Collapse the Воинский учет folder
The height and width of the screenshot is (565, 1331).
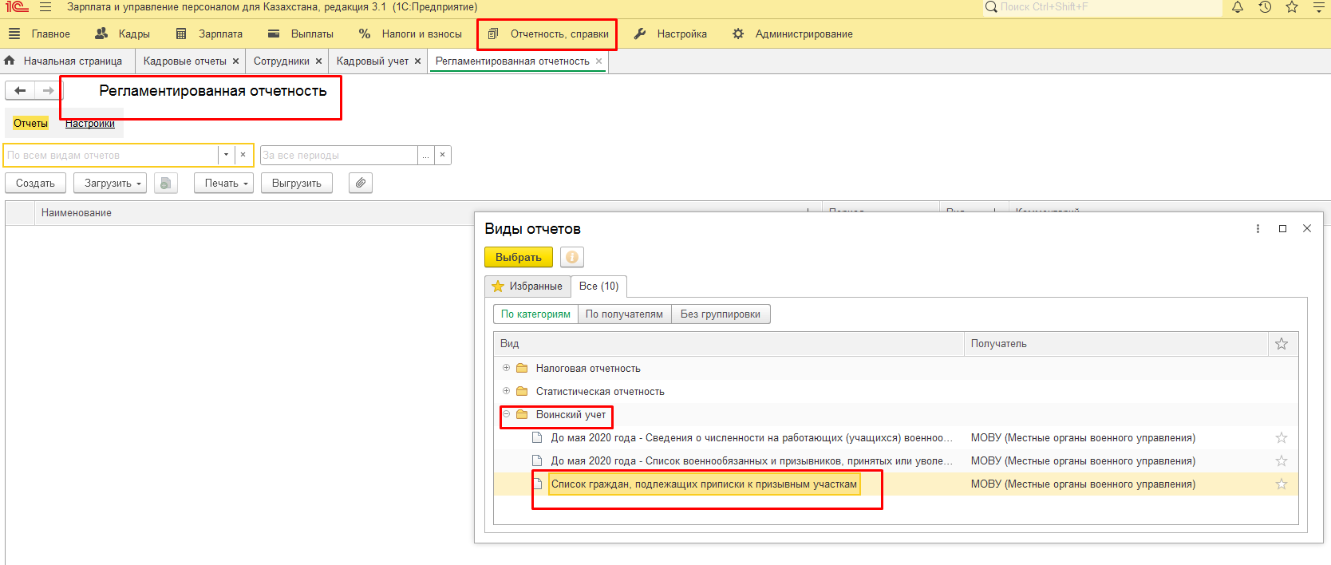506,414
